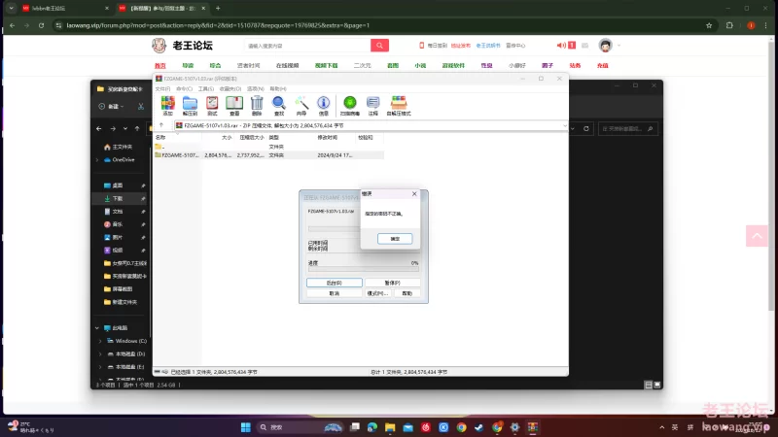The width and height of the screenshot is (778, 437).
Task: Go up one level in WinRAR
Action: (161, 125)
